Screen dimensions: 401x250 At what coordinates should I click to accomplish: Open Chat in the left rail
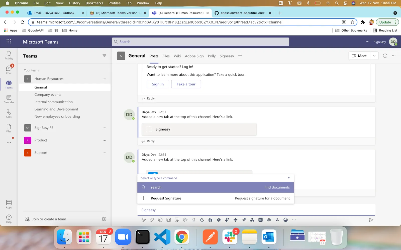9,70
